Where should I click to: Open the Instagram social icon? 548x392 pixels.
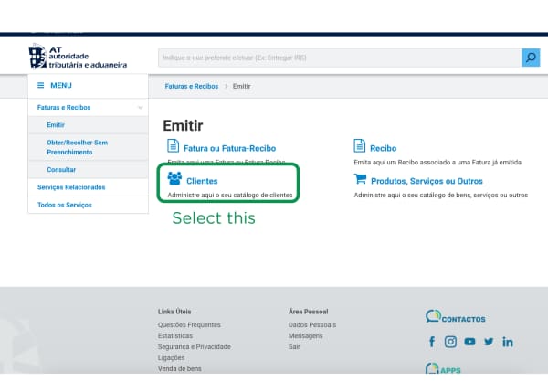(x=450, y=342)
